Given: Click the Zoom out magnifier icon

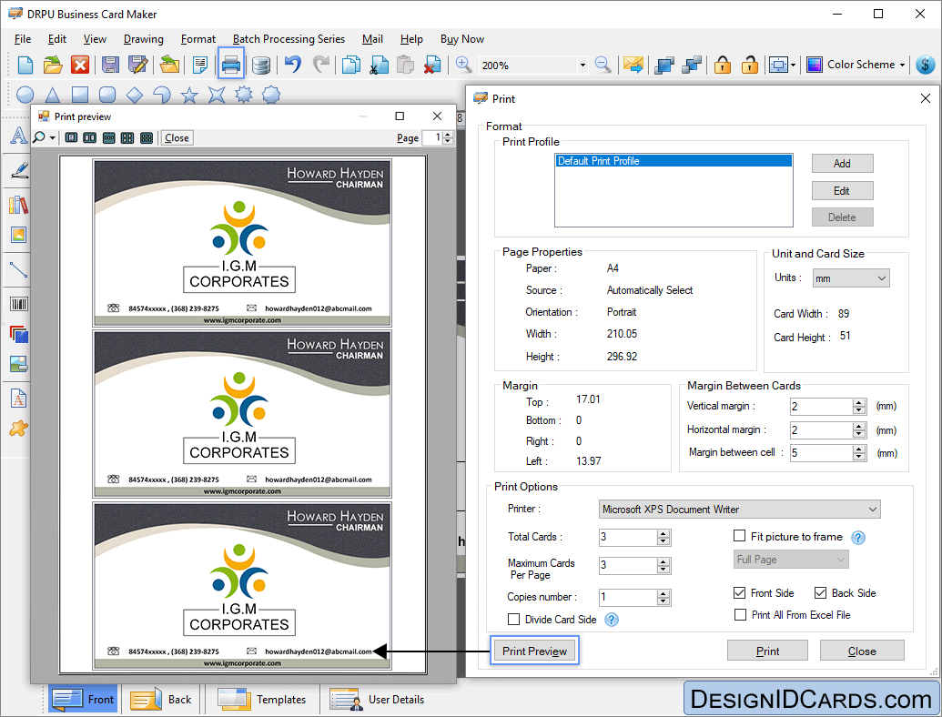Looking at the screenshot, I should (x=603, y=65).
